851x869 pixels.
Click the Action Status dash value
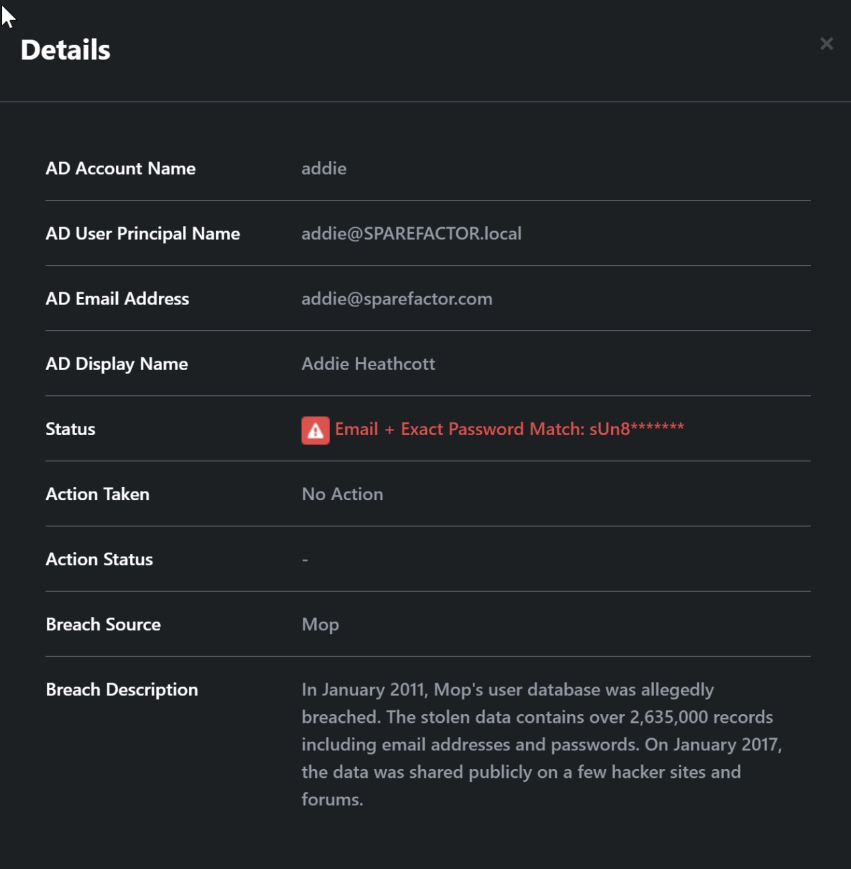click(305, 559)
